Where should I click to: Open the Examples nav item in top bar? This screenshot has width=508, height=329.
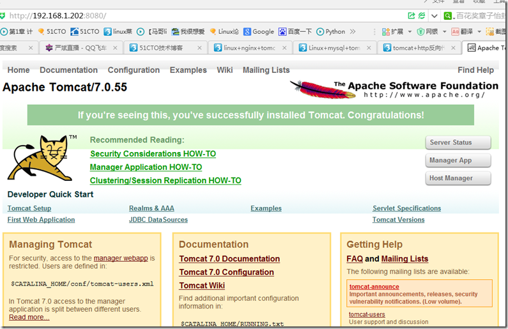[x=189, y=70]
